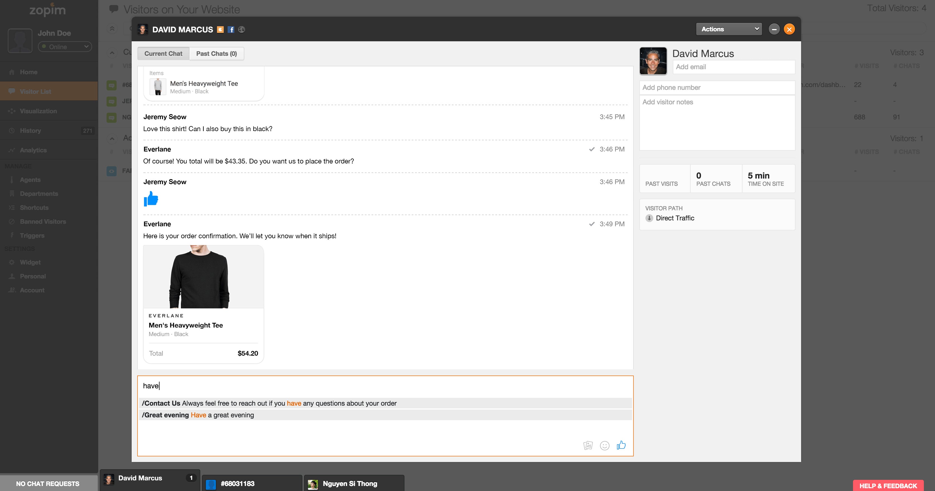This screenshot has height=491, width=935.
Task: Open Account settings in the sidebar
Action: pos(32,290)
